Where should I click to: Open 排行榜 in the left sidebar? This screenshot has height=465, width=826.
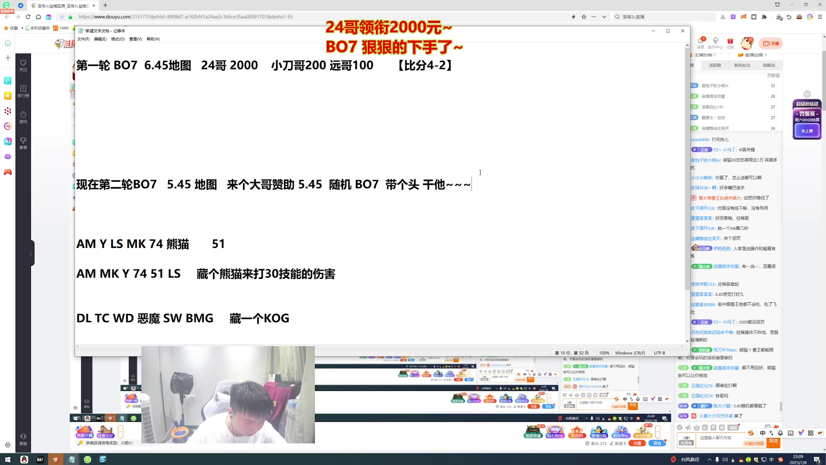point(23,91)
